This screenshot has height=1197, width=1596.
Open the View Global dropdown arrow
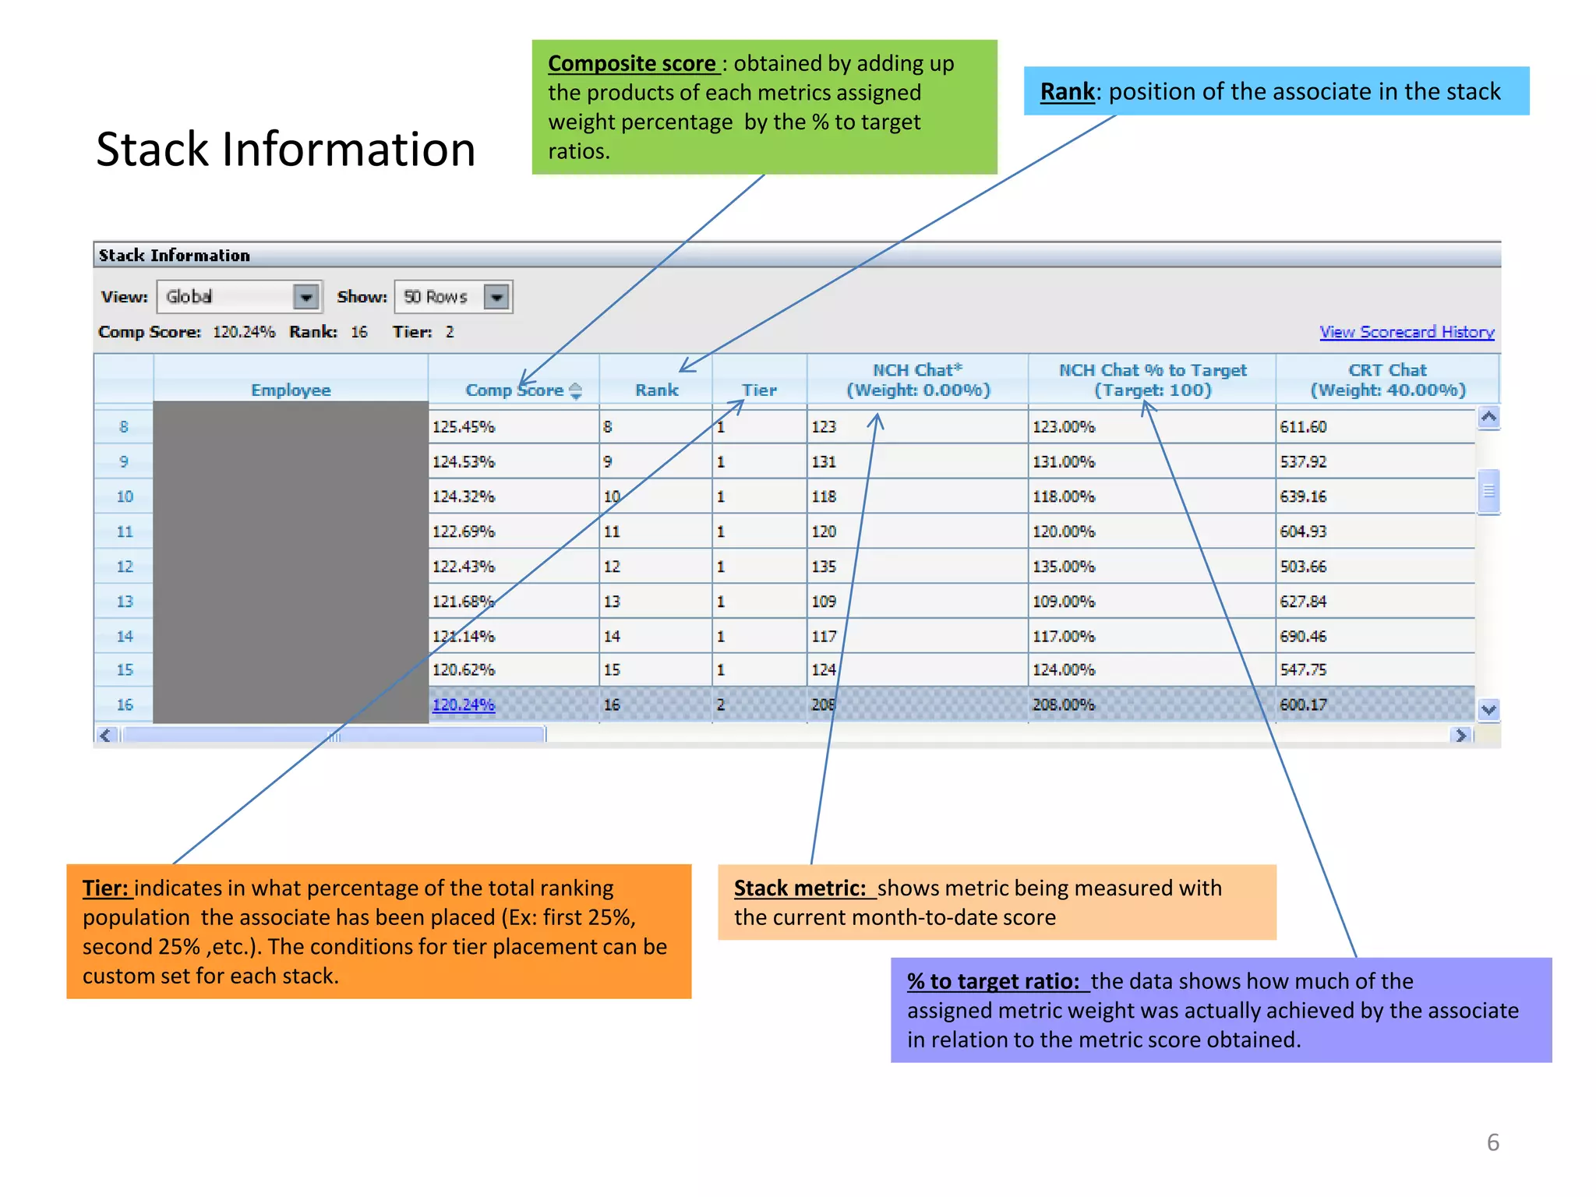pos(306,297)
